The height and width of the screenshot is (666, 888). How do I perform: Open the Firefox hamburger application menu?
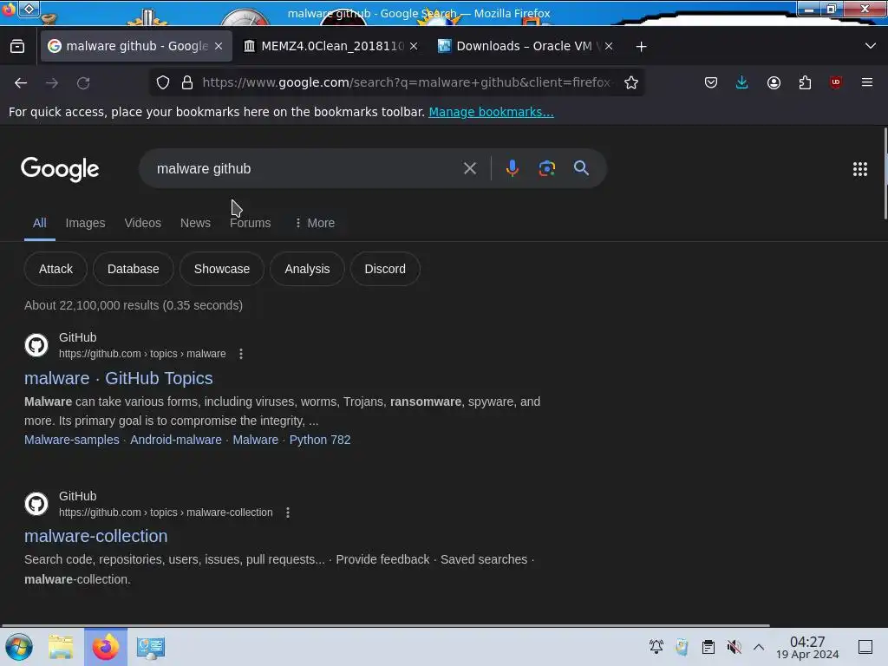867,82
